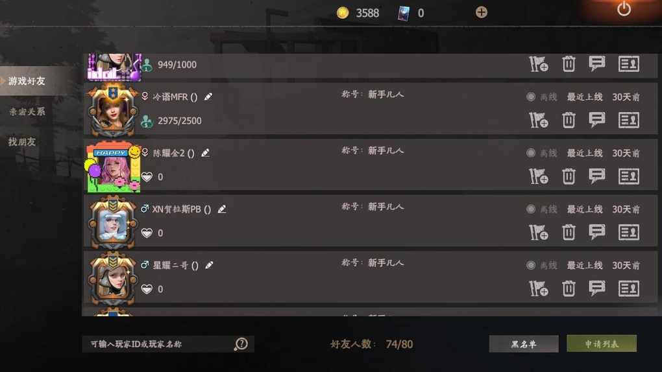Switch to 亲密关系 tab

[x=27, y=111]
